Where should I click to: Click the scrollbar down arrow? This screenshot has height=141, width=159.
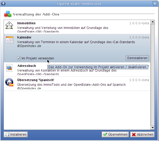152,128
